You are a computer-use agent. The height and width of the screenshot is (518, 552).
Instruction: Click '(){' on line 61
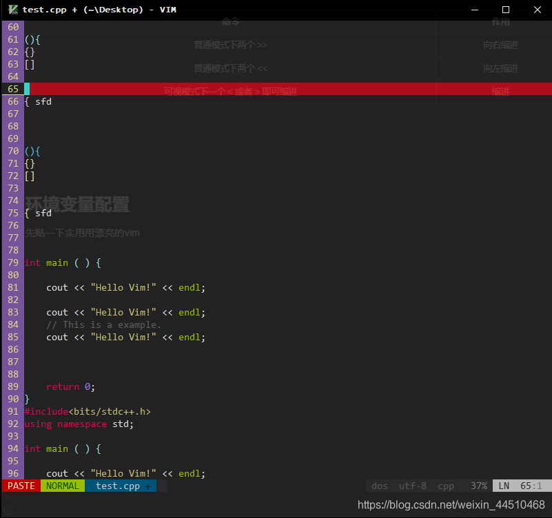[x=32, y=40]
